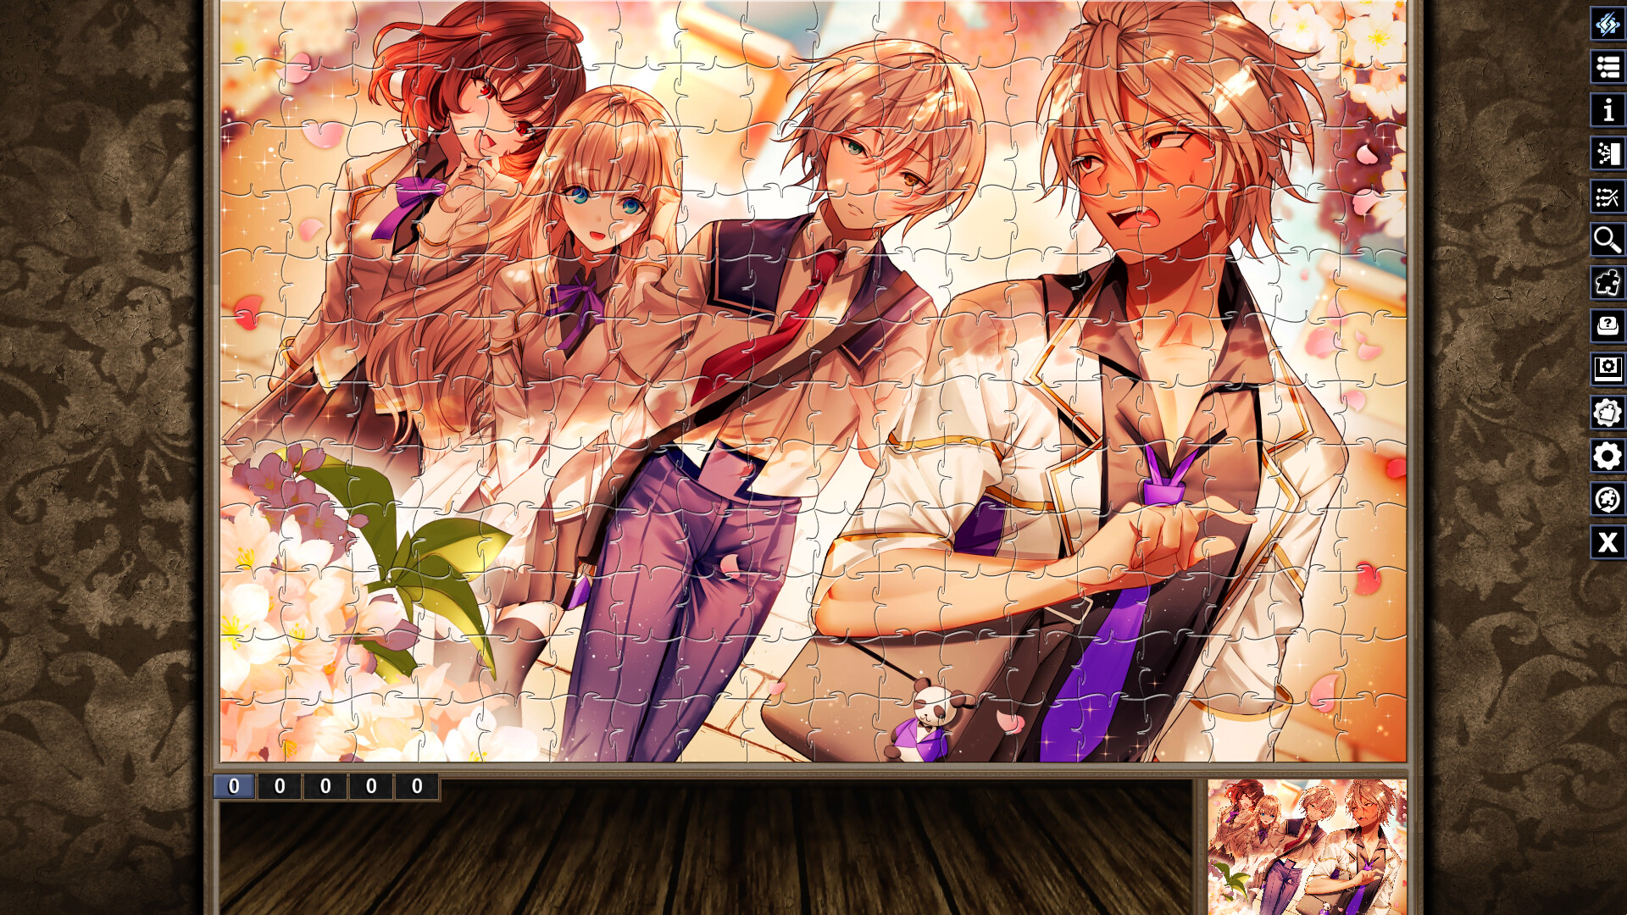Request a hint with the question-mark box
This screenshot has width=1627, height=915.
coord(1608,325)
